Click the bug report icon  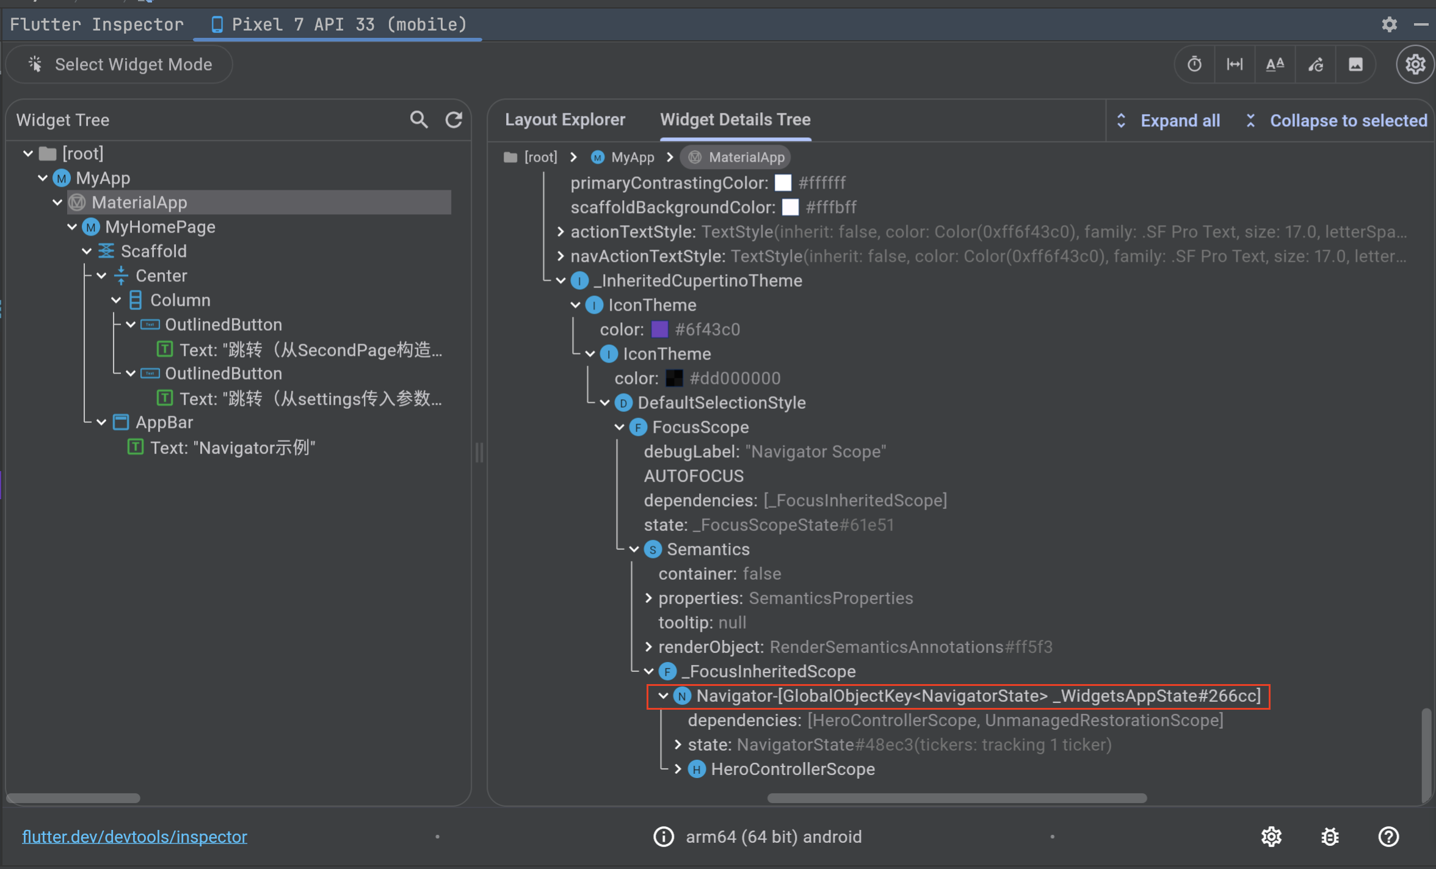click(1330, 837)
